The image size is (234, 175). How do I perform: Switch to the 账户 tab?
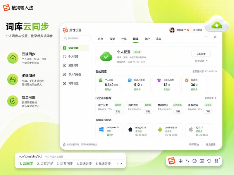tap(147, 39)
